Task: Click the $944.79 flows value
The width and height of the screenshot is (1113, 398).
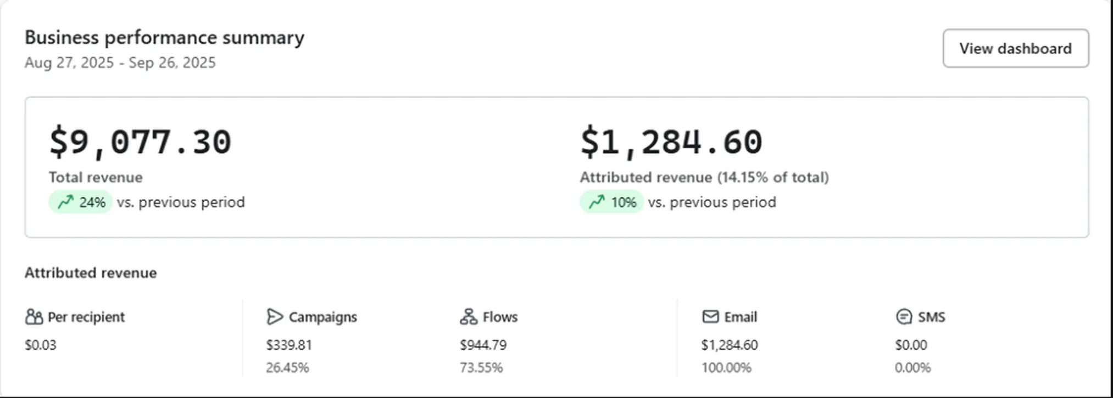Action: point(483,345)
